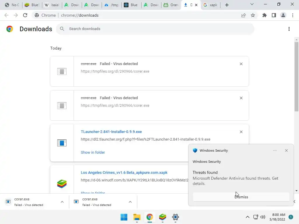Viewport: 299px width, 224px height.
Task: Switch to the Blue tab with atom icon
Action: 132,5
